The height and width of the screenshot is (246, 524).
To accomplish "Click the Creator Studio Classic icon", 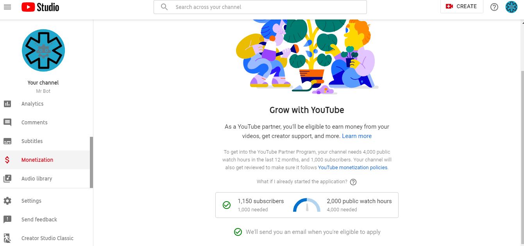I will [7, 238].
